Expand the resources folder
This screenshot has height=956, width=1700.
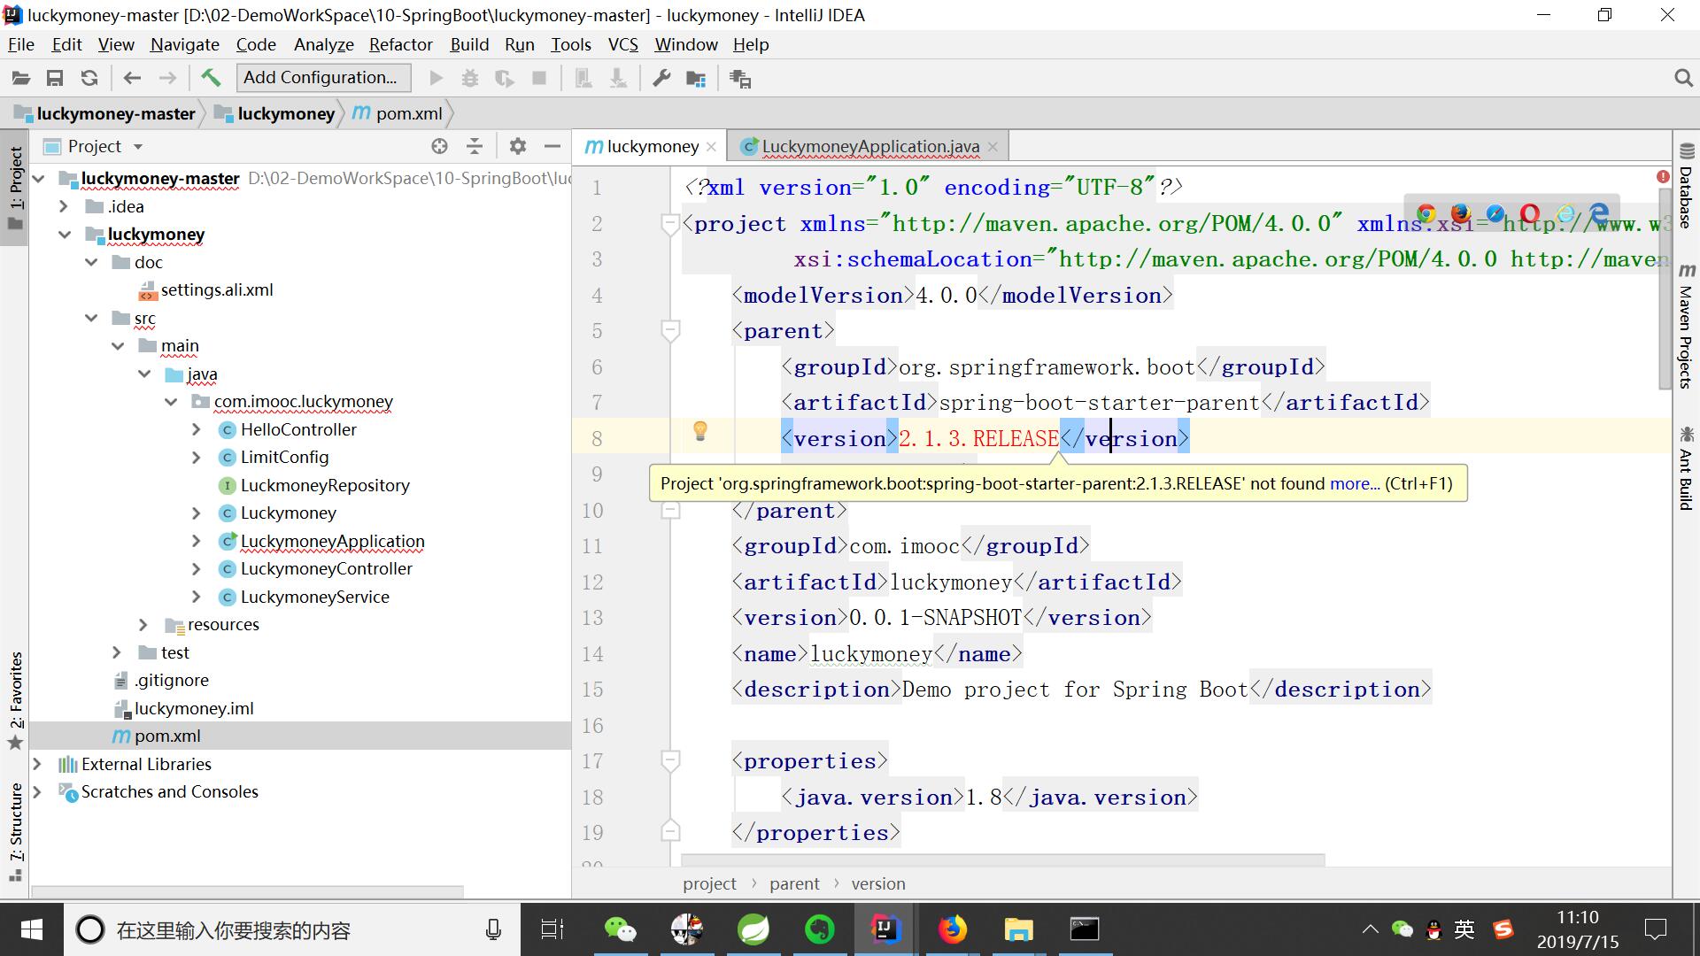(x=143, y=624)
